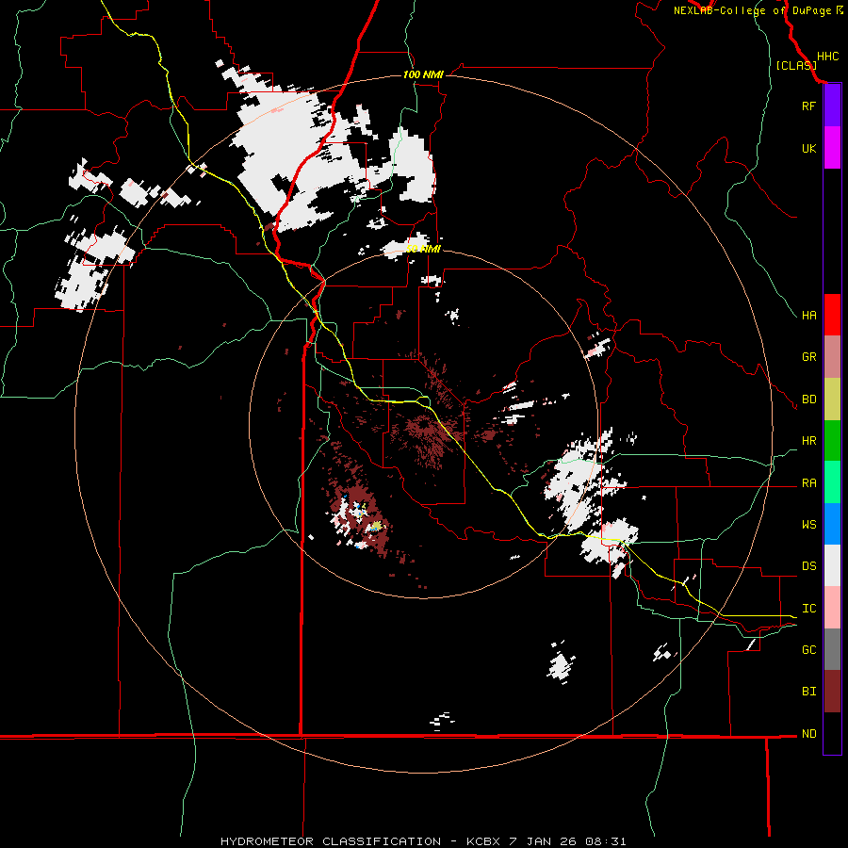
Task: Select the DS label text in legend
Action: click(x=808, y=566)
